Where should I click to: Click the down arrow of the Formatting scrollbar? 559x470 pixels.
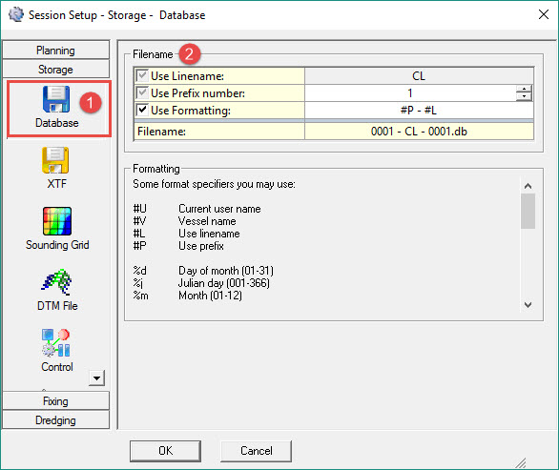point(528,305)
